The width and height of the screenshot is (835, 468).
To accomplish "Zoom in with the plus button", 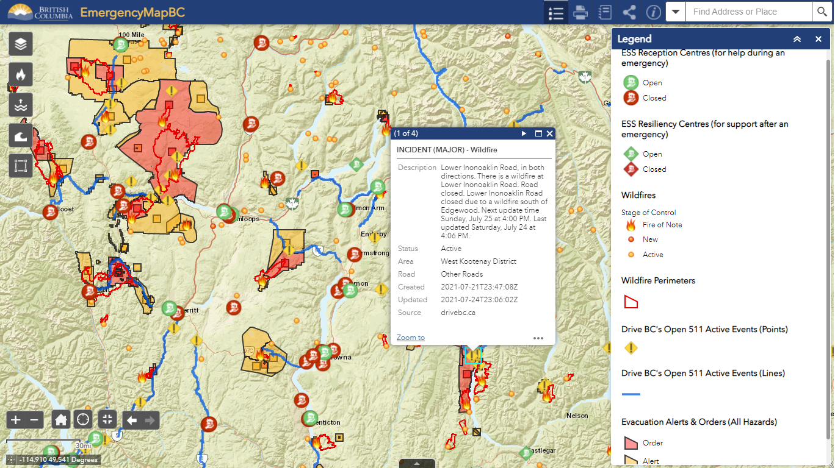I will click(x=16, y=419).
